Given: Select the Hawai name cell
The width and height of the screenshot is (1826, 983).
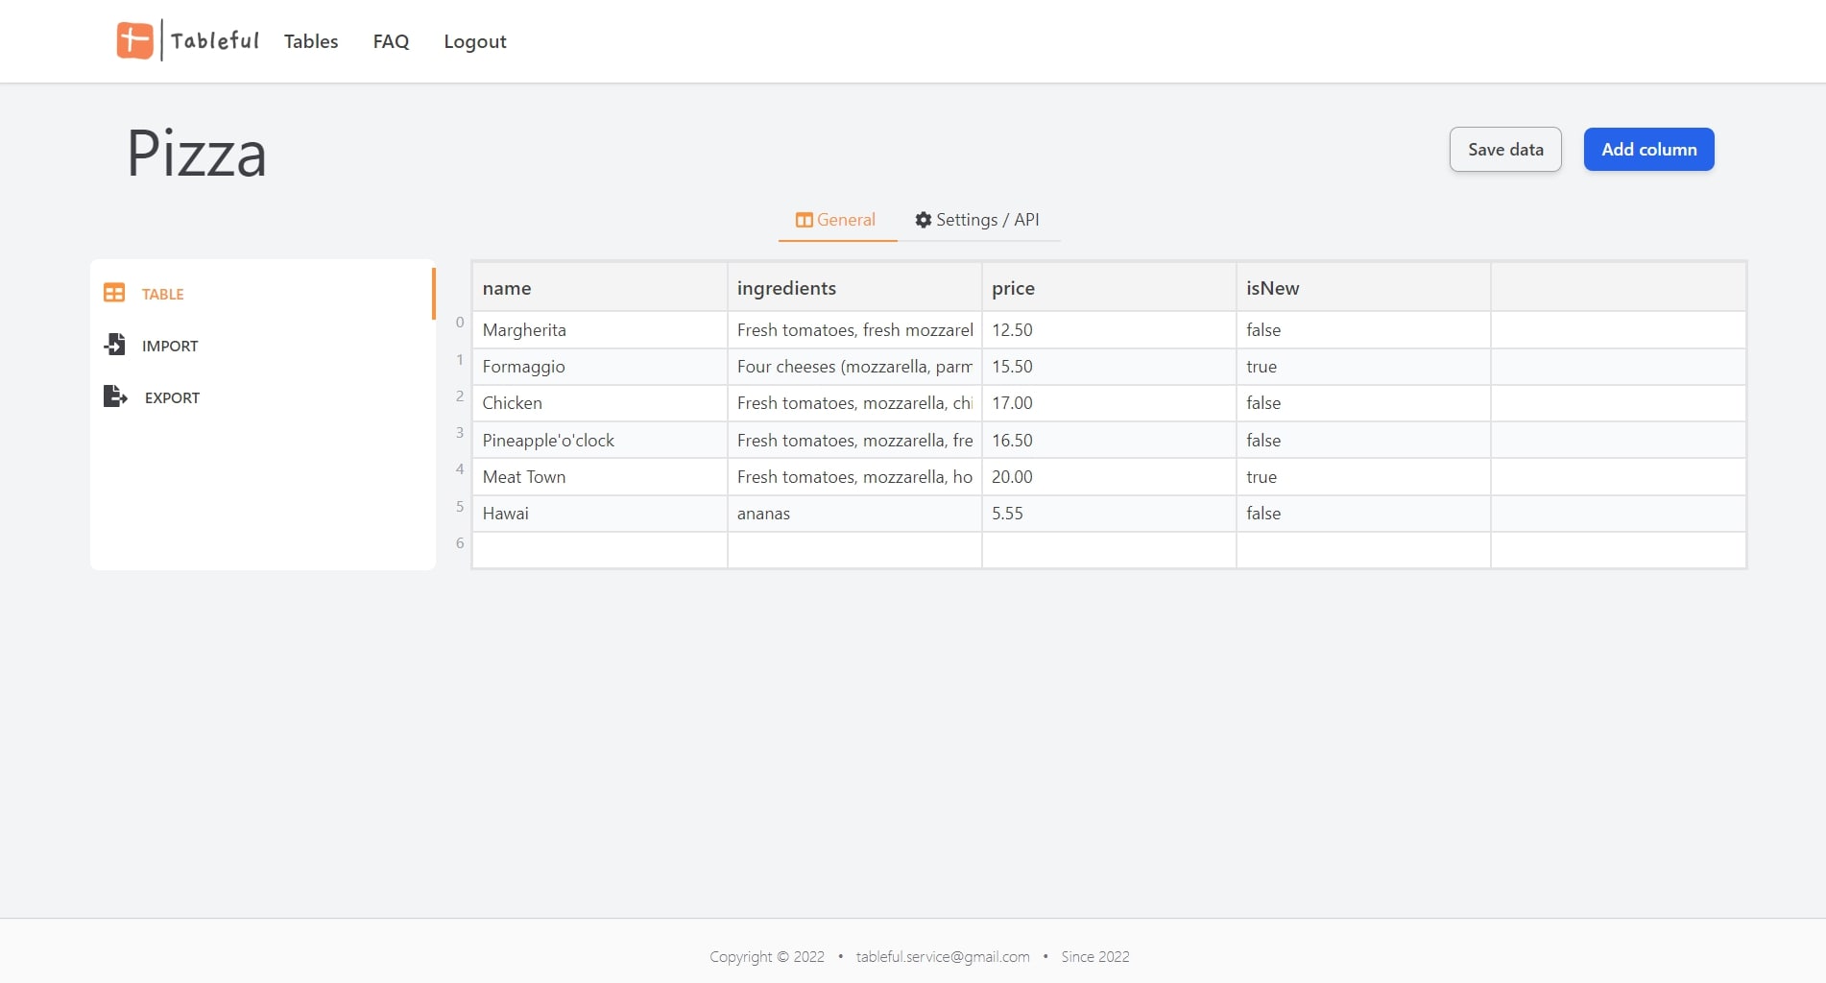Looking at the screenshot, I should point(600,514).
